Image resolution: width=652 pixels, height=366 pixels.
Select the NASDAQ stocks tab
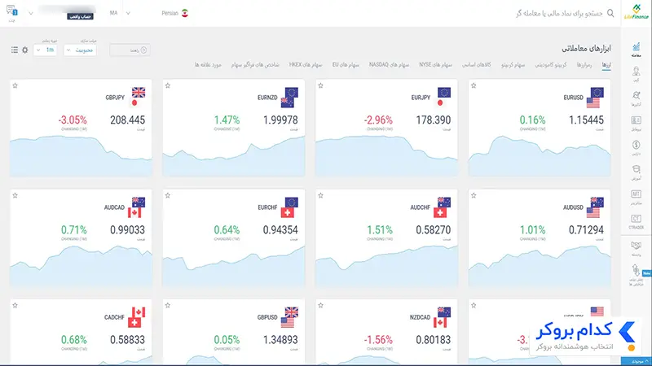coord(389,65)
